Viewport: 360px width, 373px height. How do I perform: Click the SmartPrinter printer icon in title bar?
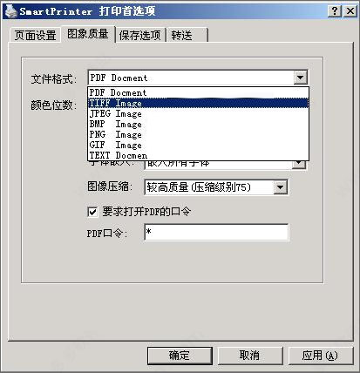click(10, 11)
